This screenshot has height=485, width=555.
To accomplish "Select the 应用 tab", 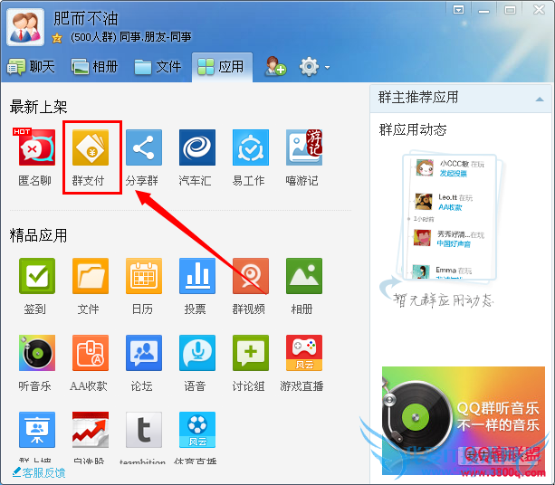I will coord(222,67).
